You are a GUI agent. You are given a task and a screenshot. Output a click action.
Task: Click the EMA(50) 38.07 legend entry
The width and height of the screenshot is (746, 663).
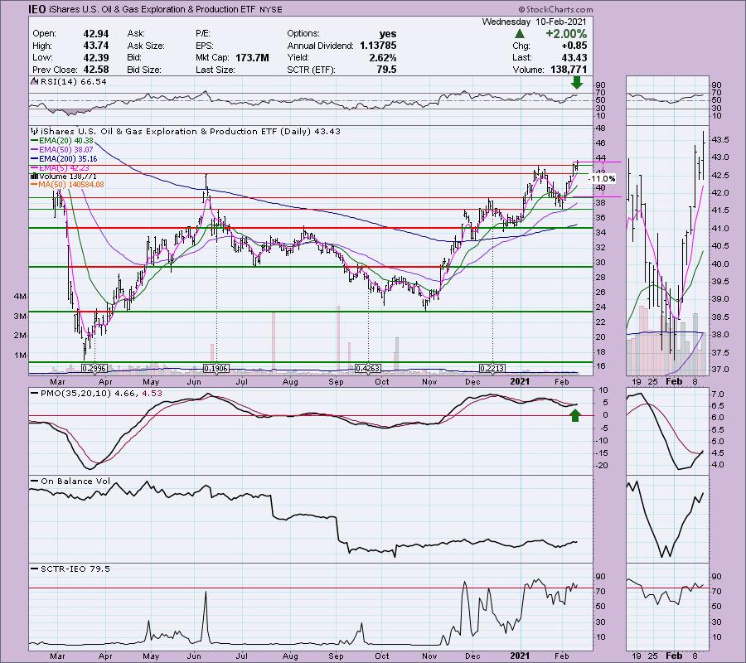point(68,150)
